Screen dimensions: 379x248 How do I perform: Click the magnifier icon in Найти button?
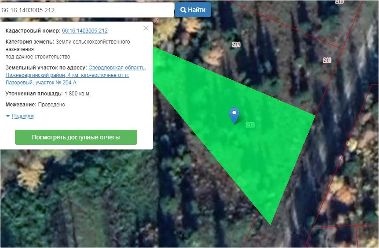click(x=183, y=10)
